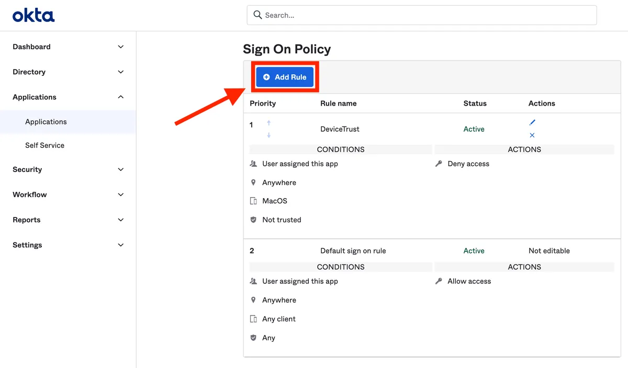Click the device icon beside MacOS
The width and height of the screenshot is (628, 368).
point(254,201)
